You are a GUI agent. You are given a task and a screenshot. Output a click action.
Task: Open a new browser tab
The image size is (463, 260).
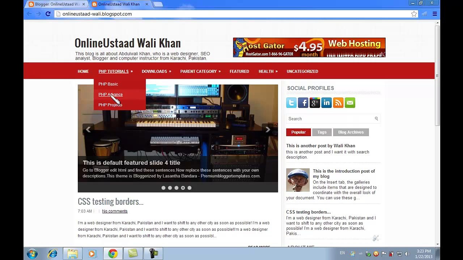[x=158, y=4]
